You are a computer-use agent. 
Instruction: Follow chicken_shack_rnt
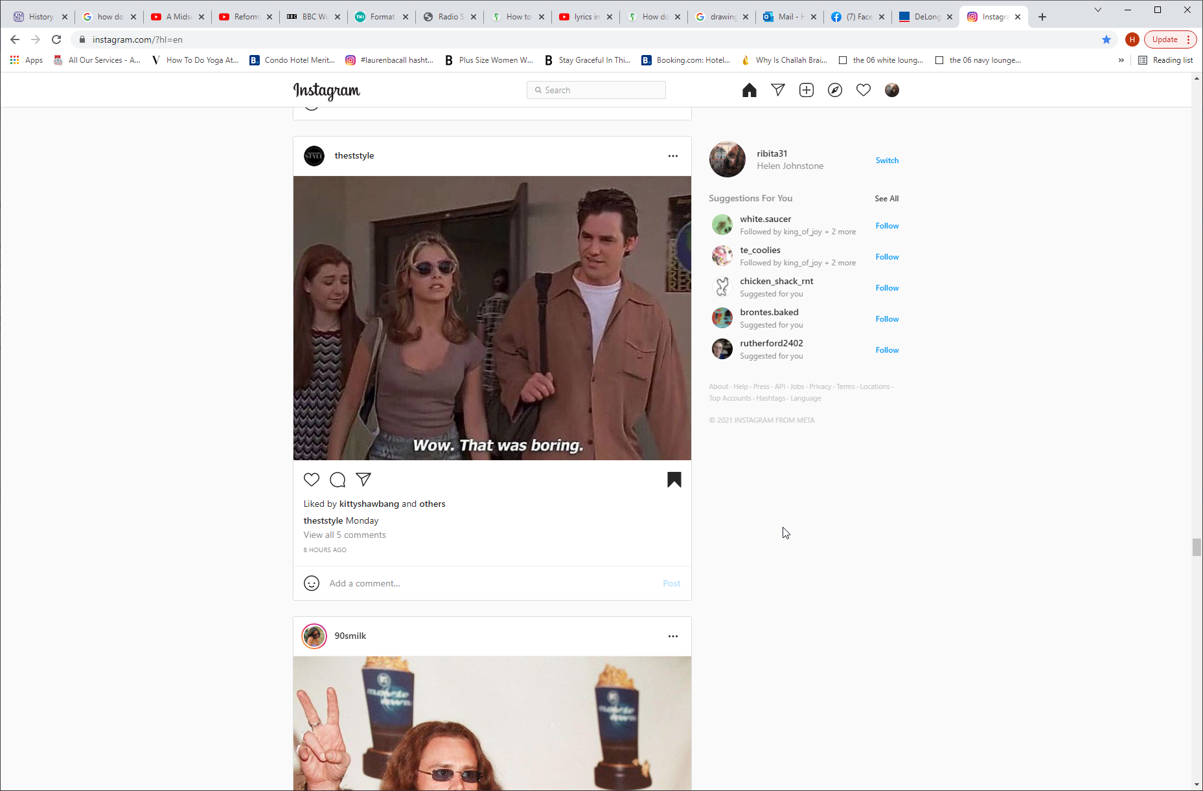point(887,288)
